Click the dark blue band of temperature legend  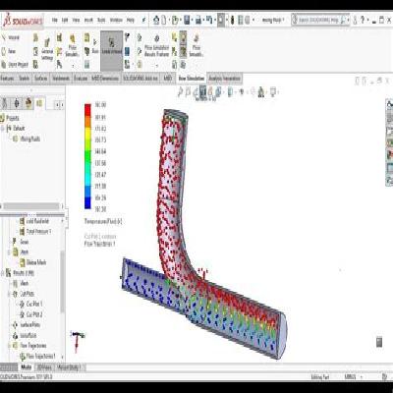pyautogui.click(x=87, y=203)
